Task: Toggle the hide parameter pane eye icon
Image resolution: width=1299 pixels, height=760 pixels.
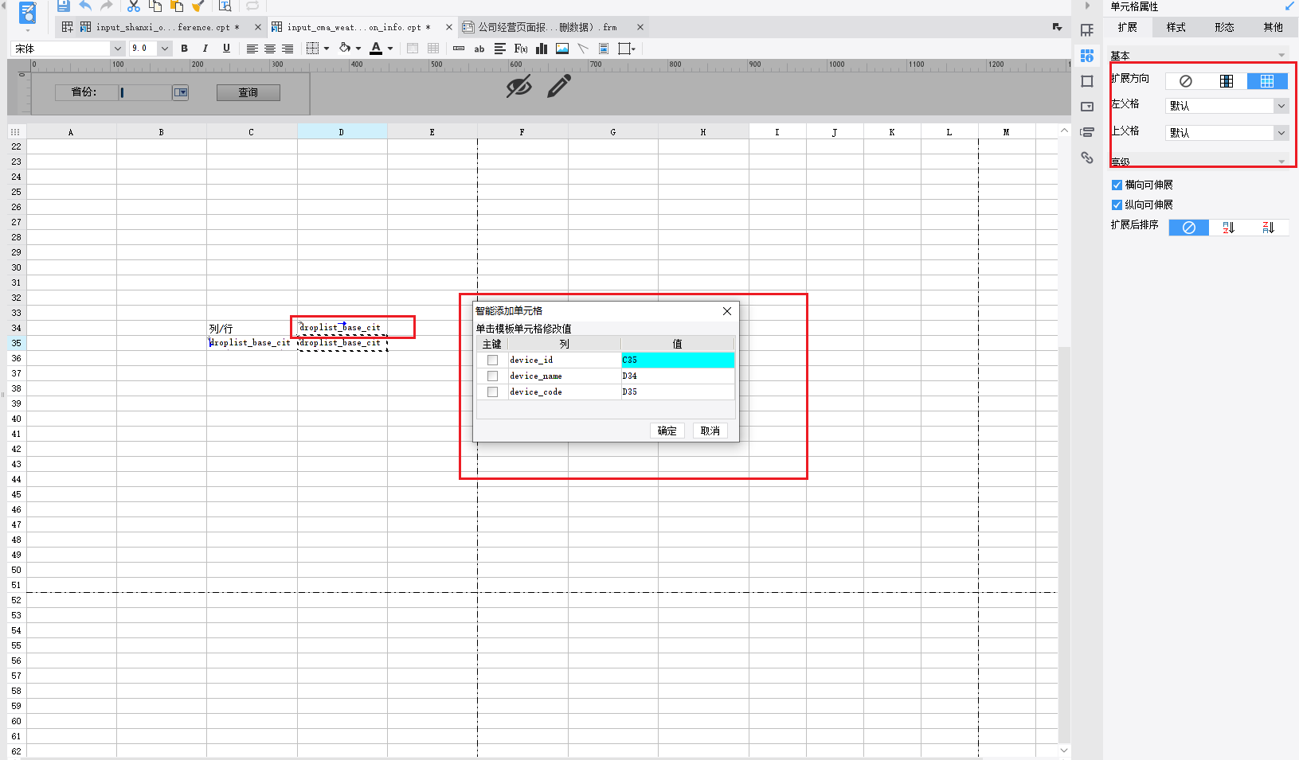Action: click(x=518, y=86)
